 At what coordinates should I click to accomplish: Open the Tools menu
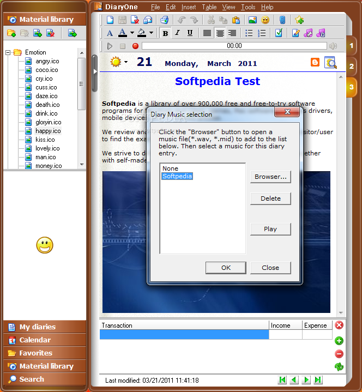pos(248,7)
